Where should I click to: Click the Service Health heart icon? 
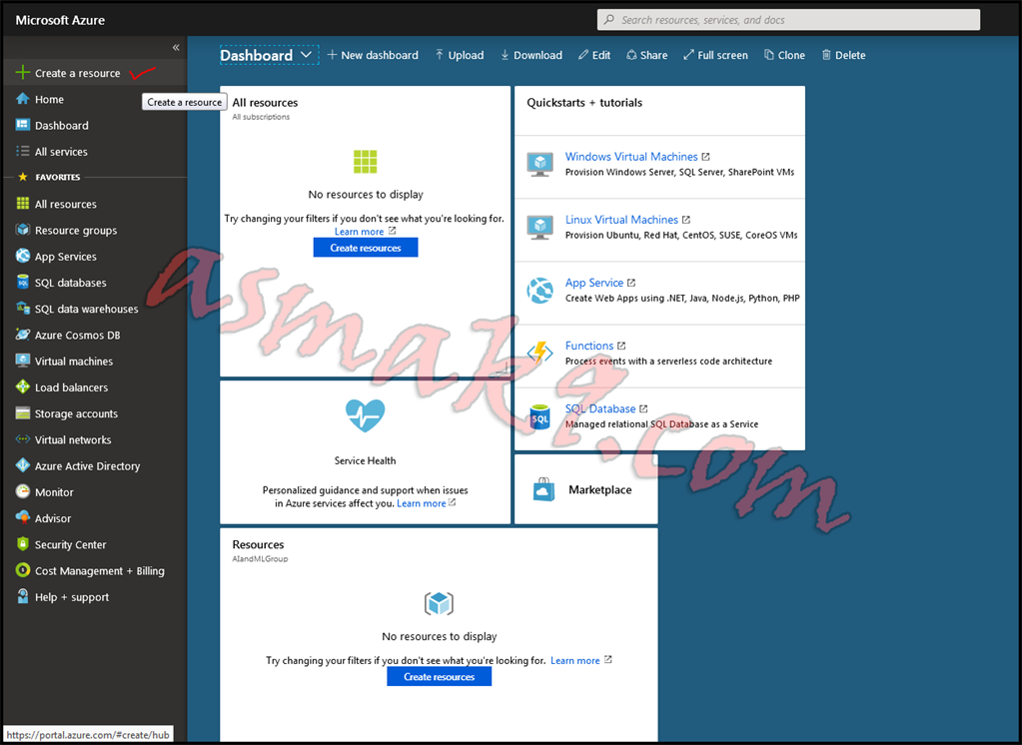click(365, 415)
